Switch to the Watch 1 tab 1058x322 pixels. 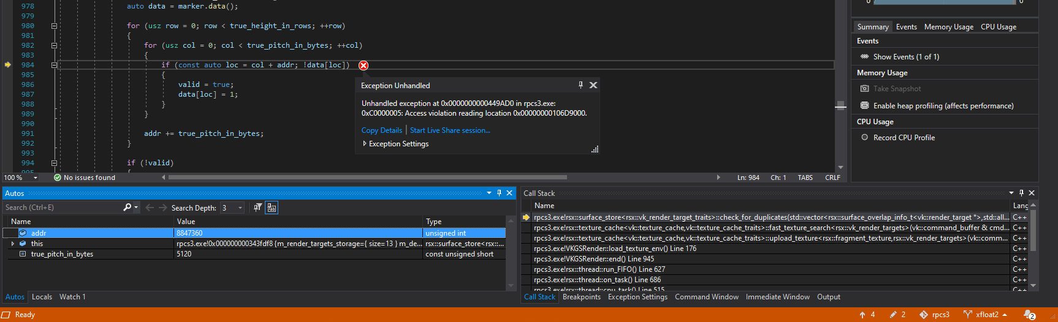(x=72, y=297)
